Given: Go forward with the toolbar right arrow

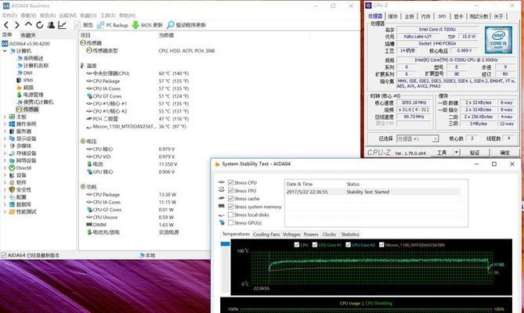Looking at the screenshot, I should point(16,25).
